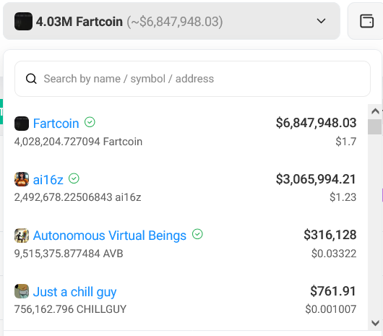The image size is (383, 336).
Task: Open the wallet icon button
Action: point(366,21)
